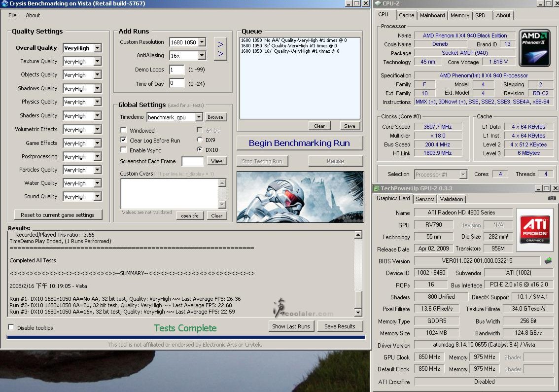
Task: Open the Processor #1 selection dropdown in CPU-Z
Action: tap(463, 175)
